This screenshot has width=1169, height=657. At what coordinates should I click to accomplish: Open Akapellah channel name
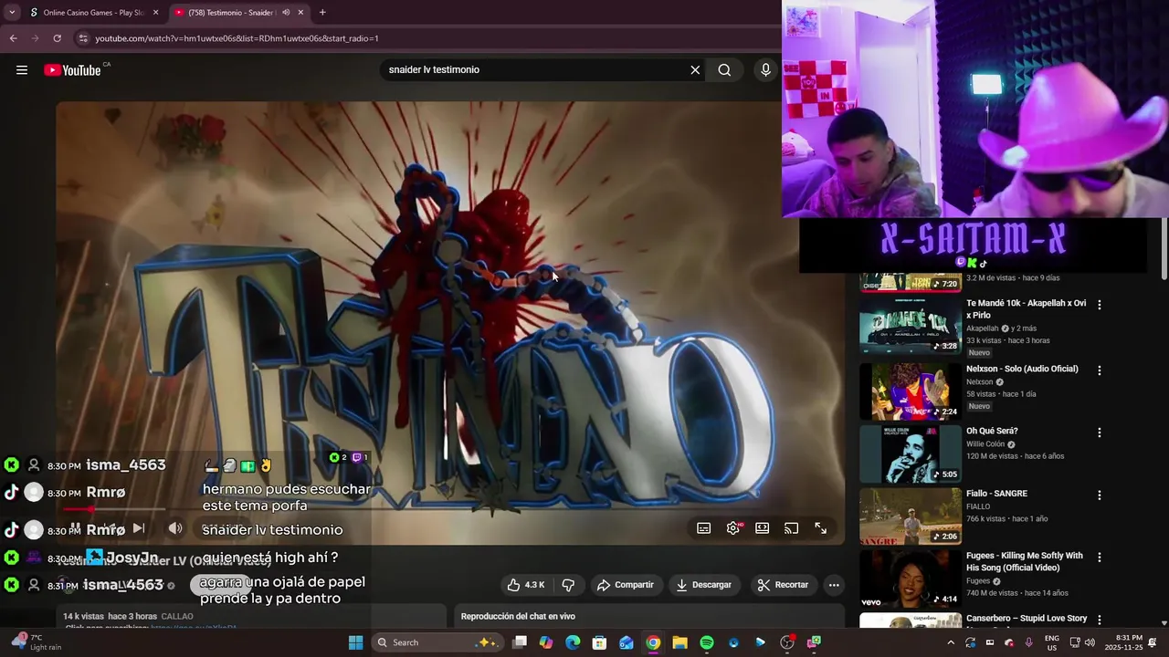983,328
